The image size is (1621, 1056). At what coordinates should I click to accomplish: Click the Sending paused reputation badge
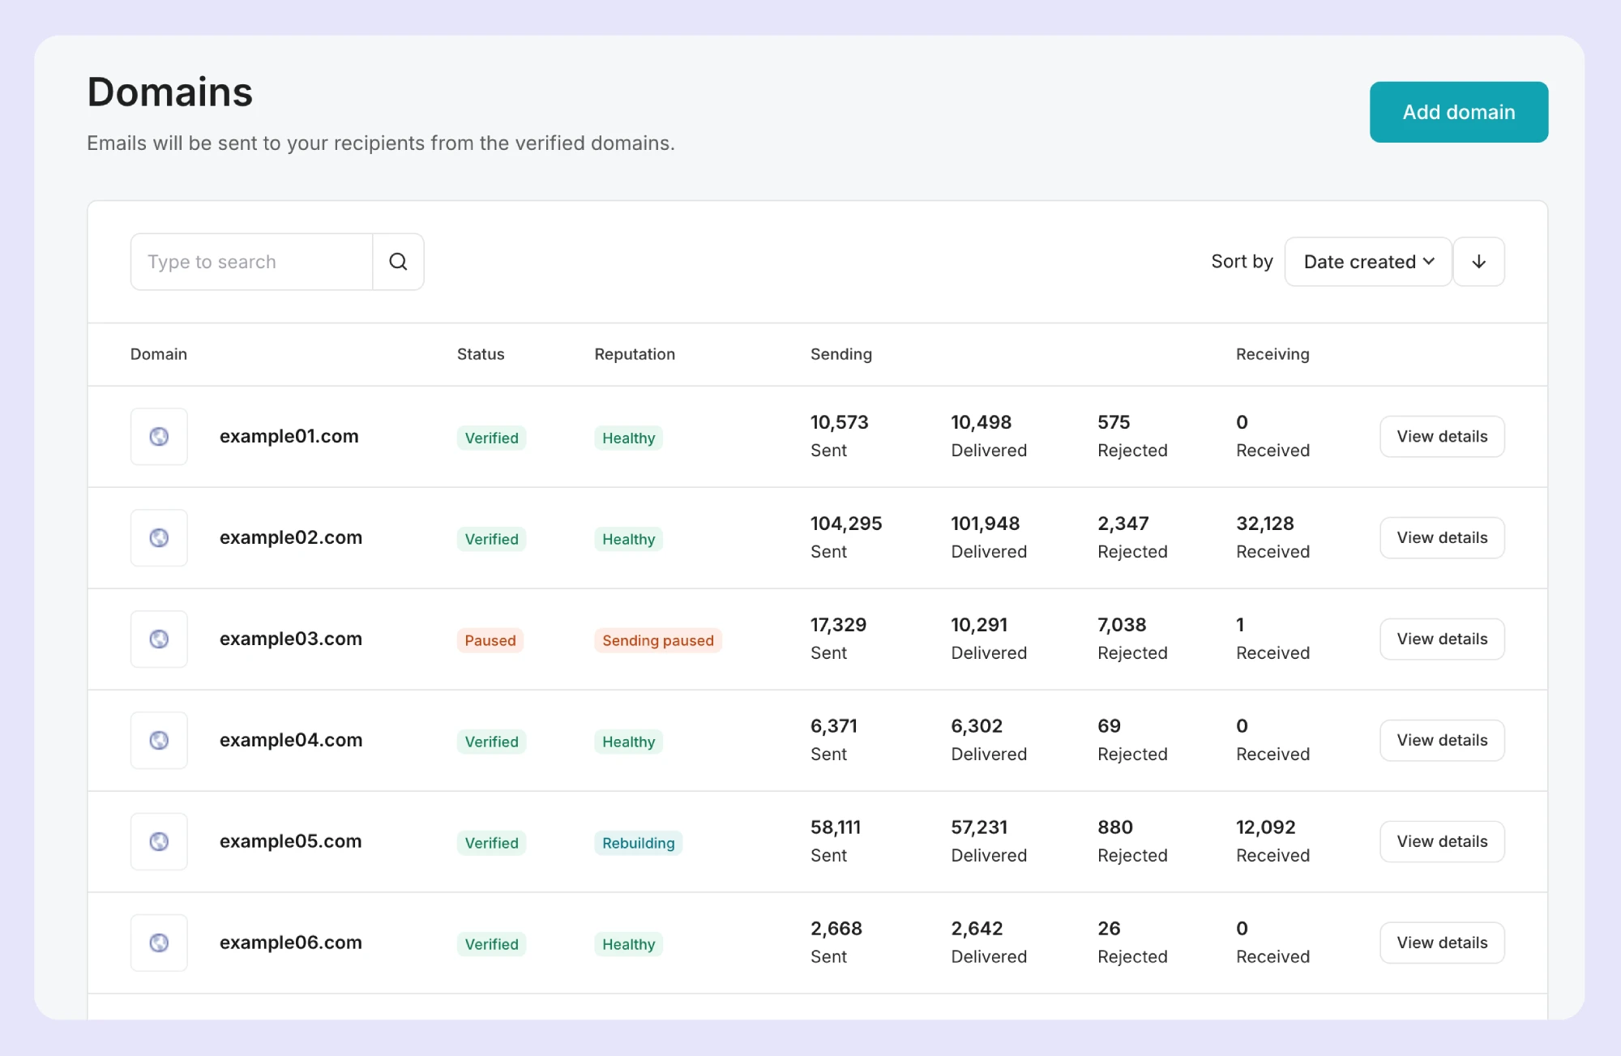pyautogui.click(x=658, y=640)
